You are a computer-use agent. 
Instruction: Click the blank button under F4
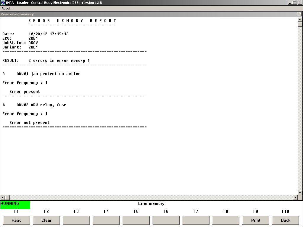(106, 220)
